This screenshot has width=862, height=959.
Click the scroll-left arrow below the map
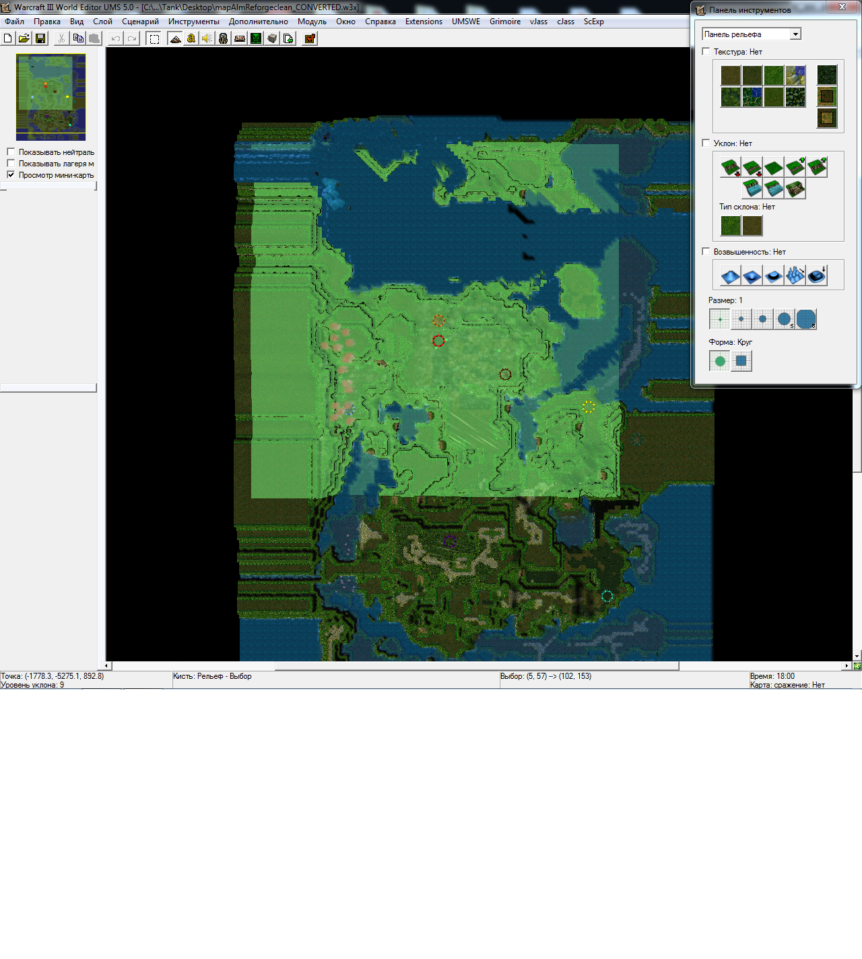107,666
